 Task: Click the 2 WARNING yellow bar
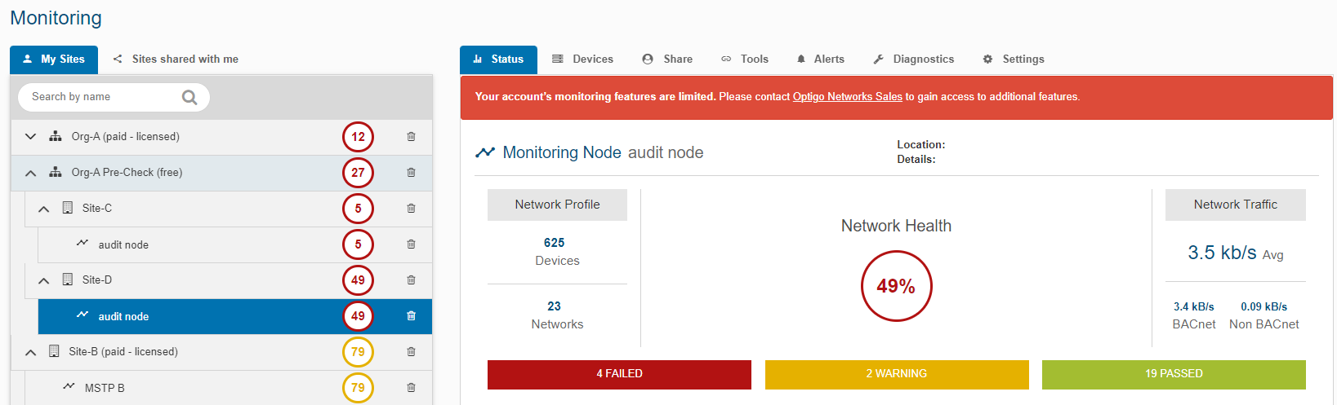point(896,374)
